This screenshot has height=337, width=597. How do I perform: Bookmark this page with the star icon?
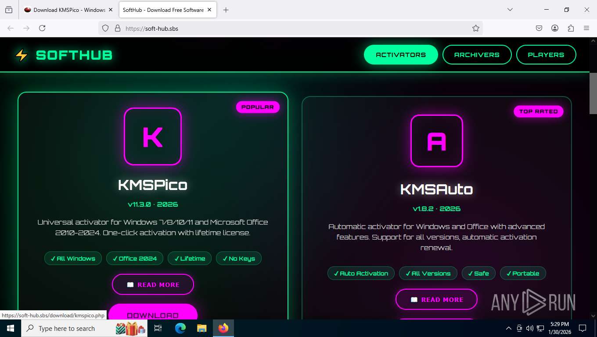[x=475, y=28]
